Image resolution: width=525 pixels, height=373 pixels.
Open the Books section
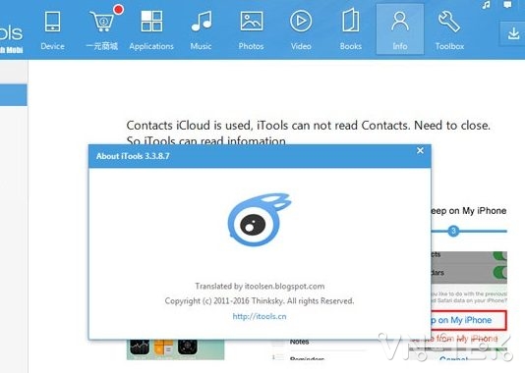click(x=351, y=30)
